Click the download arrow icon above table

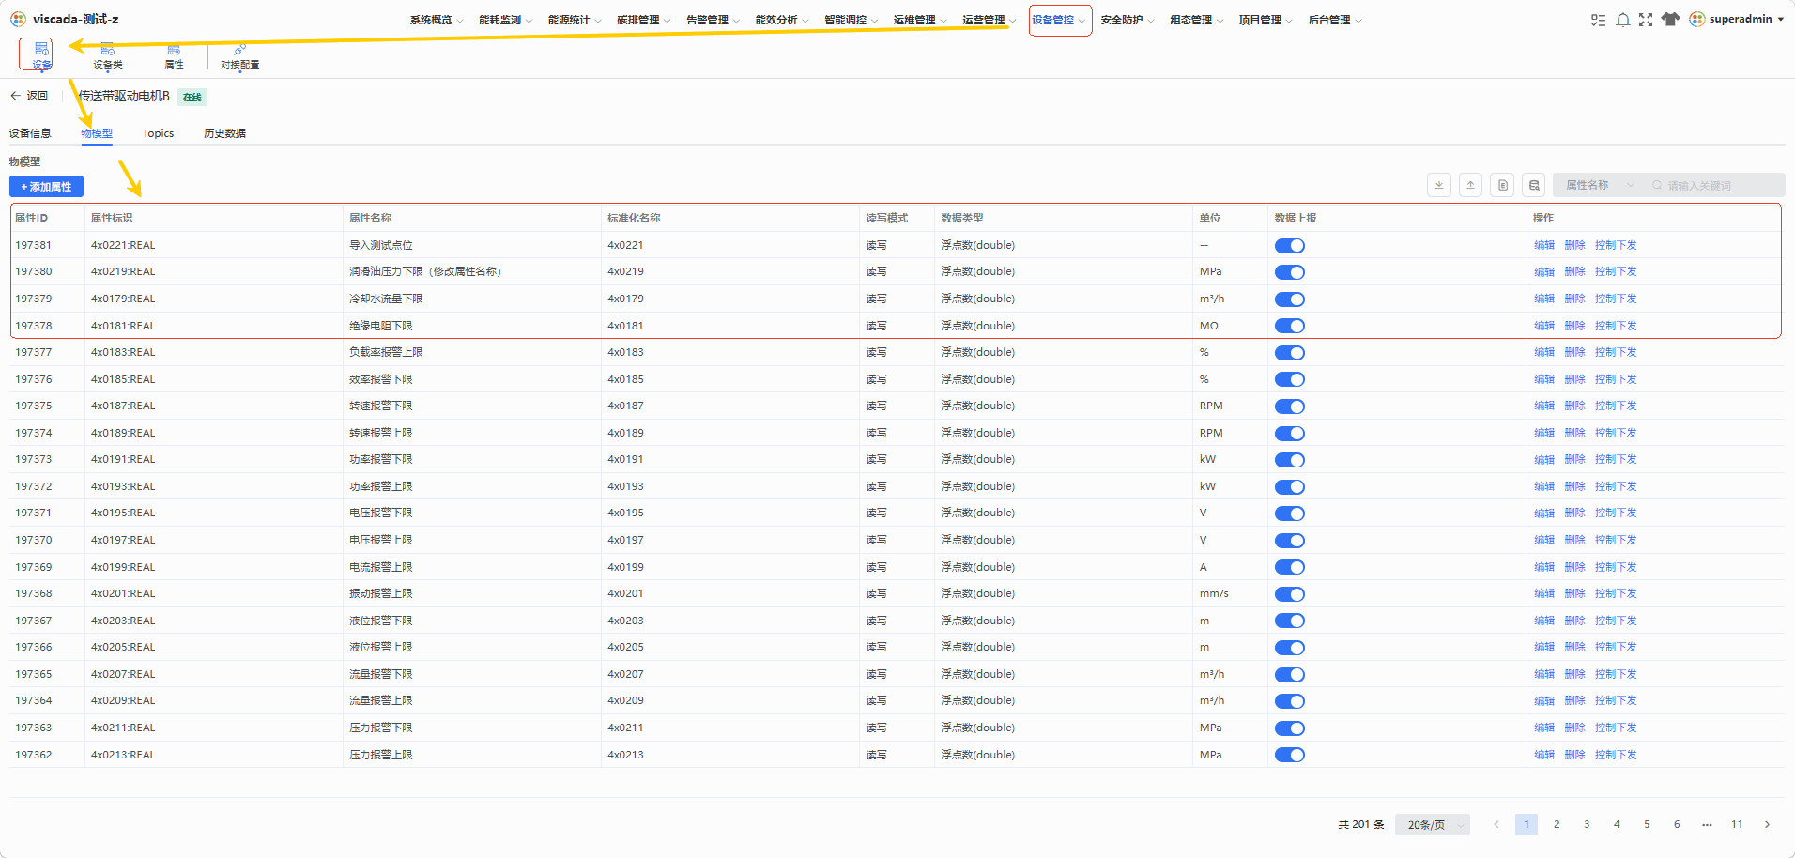(x=1439, y=185)
